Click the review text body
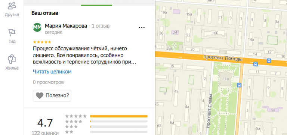This screenshot has height=135, width=287. click(x=84, y=55)
